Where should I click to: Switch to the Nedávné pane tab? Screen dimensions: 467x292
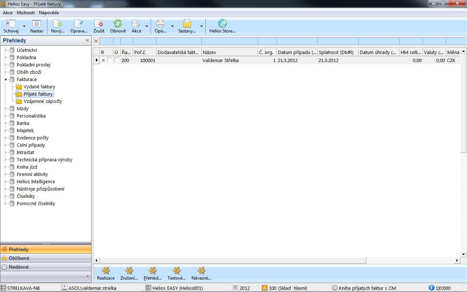click(x=46, y=267)
